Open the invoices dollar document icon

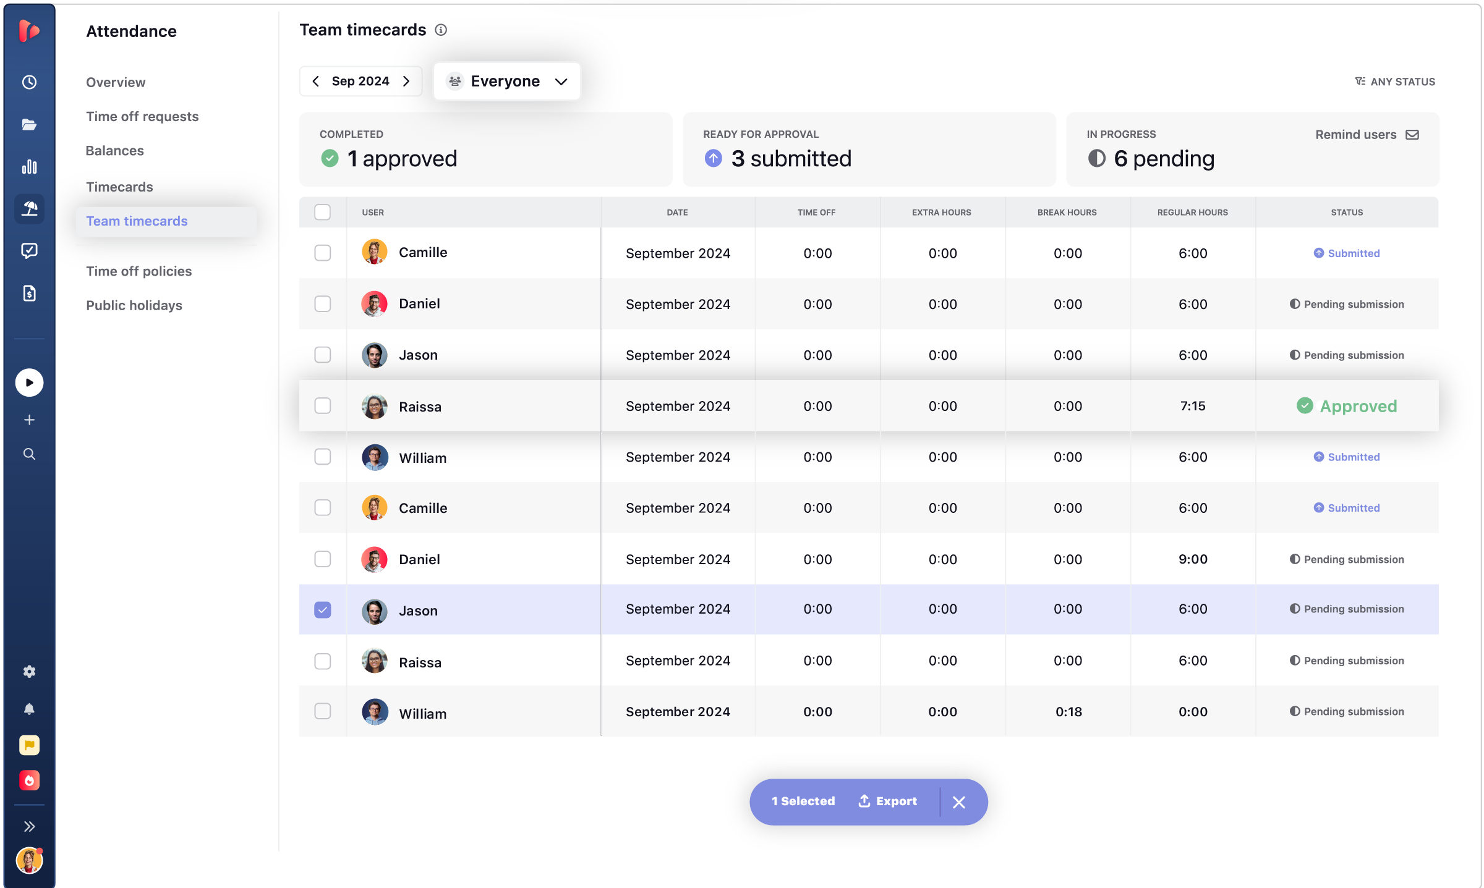(29, 293)
